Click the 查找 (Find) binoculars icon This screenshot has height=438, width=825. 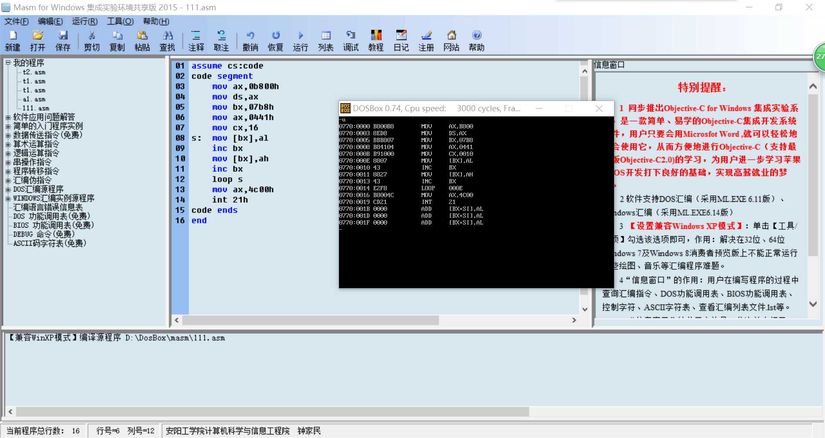168,36
